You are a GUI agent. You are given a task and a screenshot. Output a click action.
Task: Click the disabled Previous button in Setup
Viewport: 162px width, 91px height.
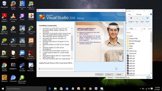coord(99,74)
